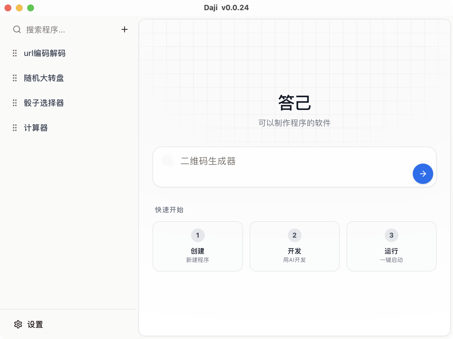
Task: Grab the drag handle beside url编码解码
Action: (15, 53)
